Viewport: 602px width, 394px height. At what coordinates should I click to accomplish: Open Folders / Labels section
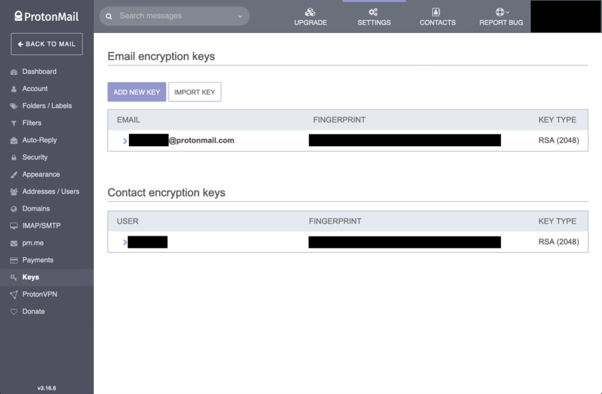(x=47, y=106)
